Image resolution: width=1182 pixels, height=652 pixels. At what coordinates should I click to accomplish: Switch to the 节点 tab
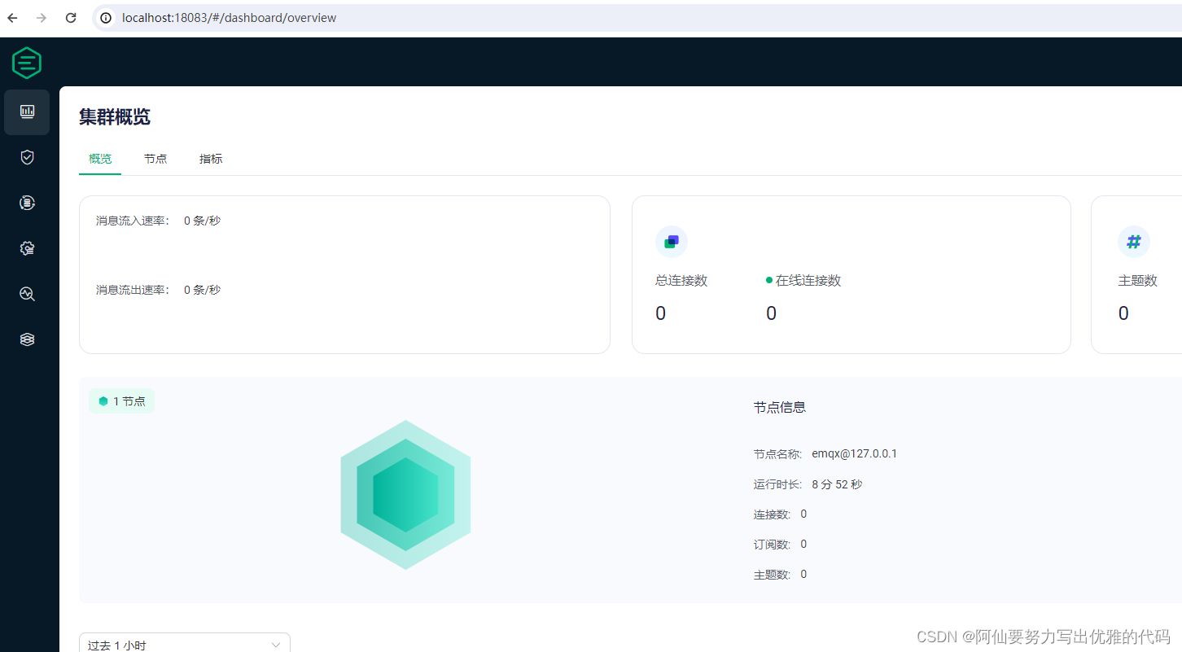tap(155, 159)
